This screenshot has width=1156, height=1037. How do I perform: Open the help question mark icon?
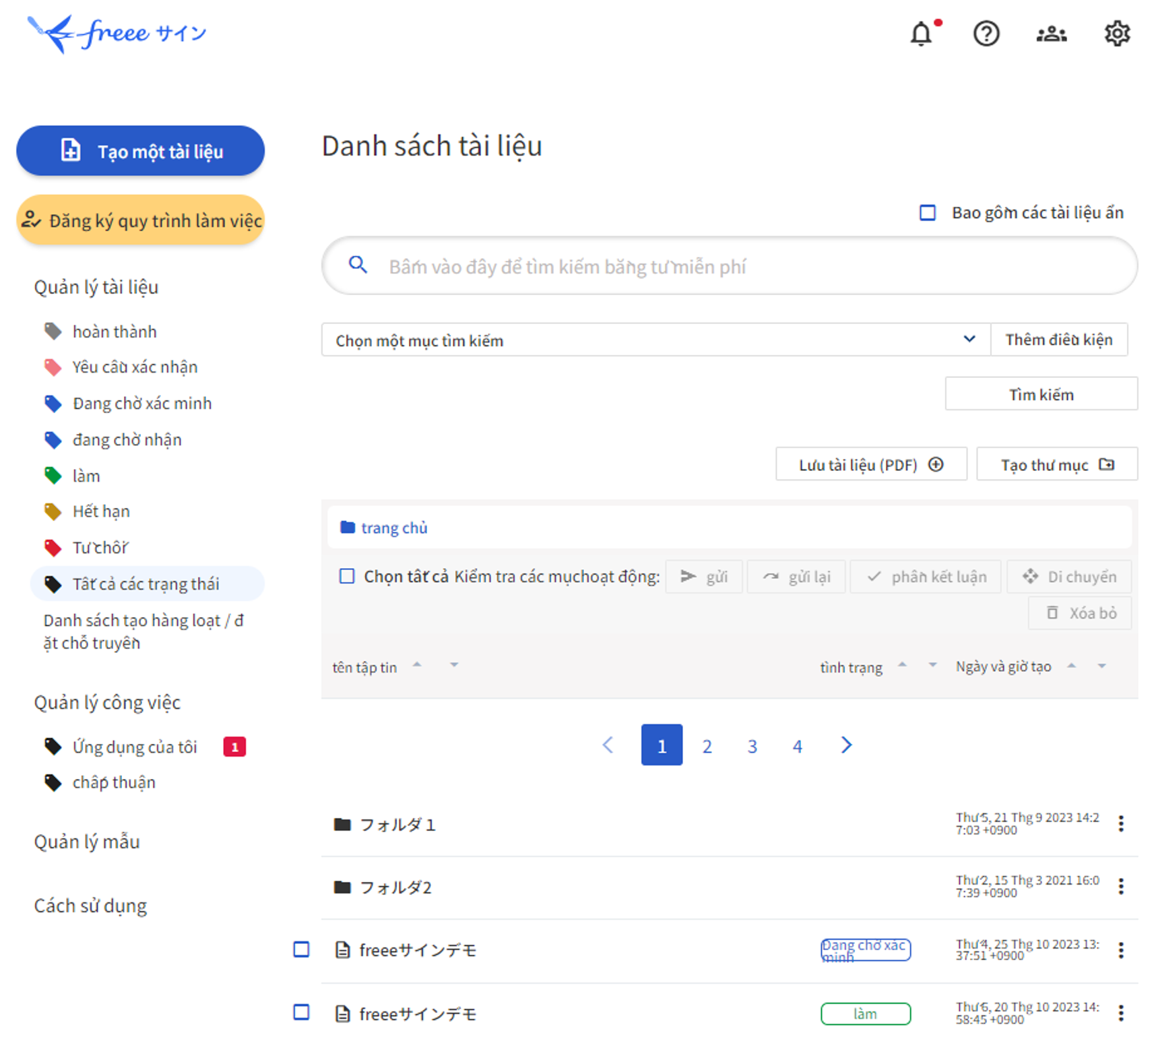click(x=986, y=34)
